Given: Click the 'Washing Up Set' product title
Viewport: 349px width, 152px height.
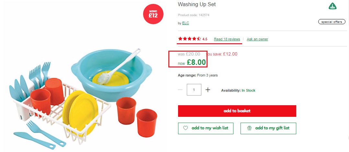Looking at the screenshot, I should pos(197,5).
